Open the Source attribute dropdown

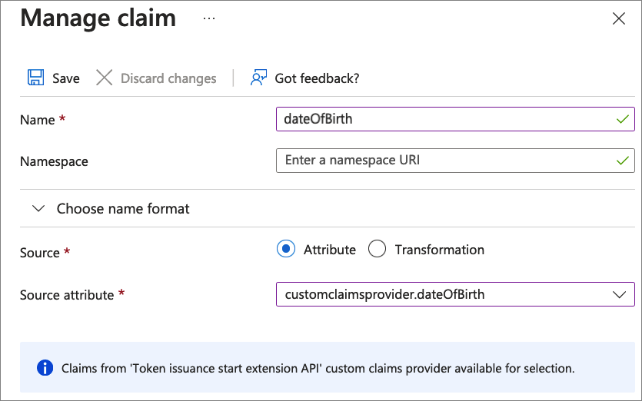tap(446, 294)
